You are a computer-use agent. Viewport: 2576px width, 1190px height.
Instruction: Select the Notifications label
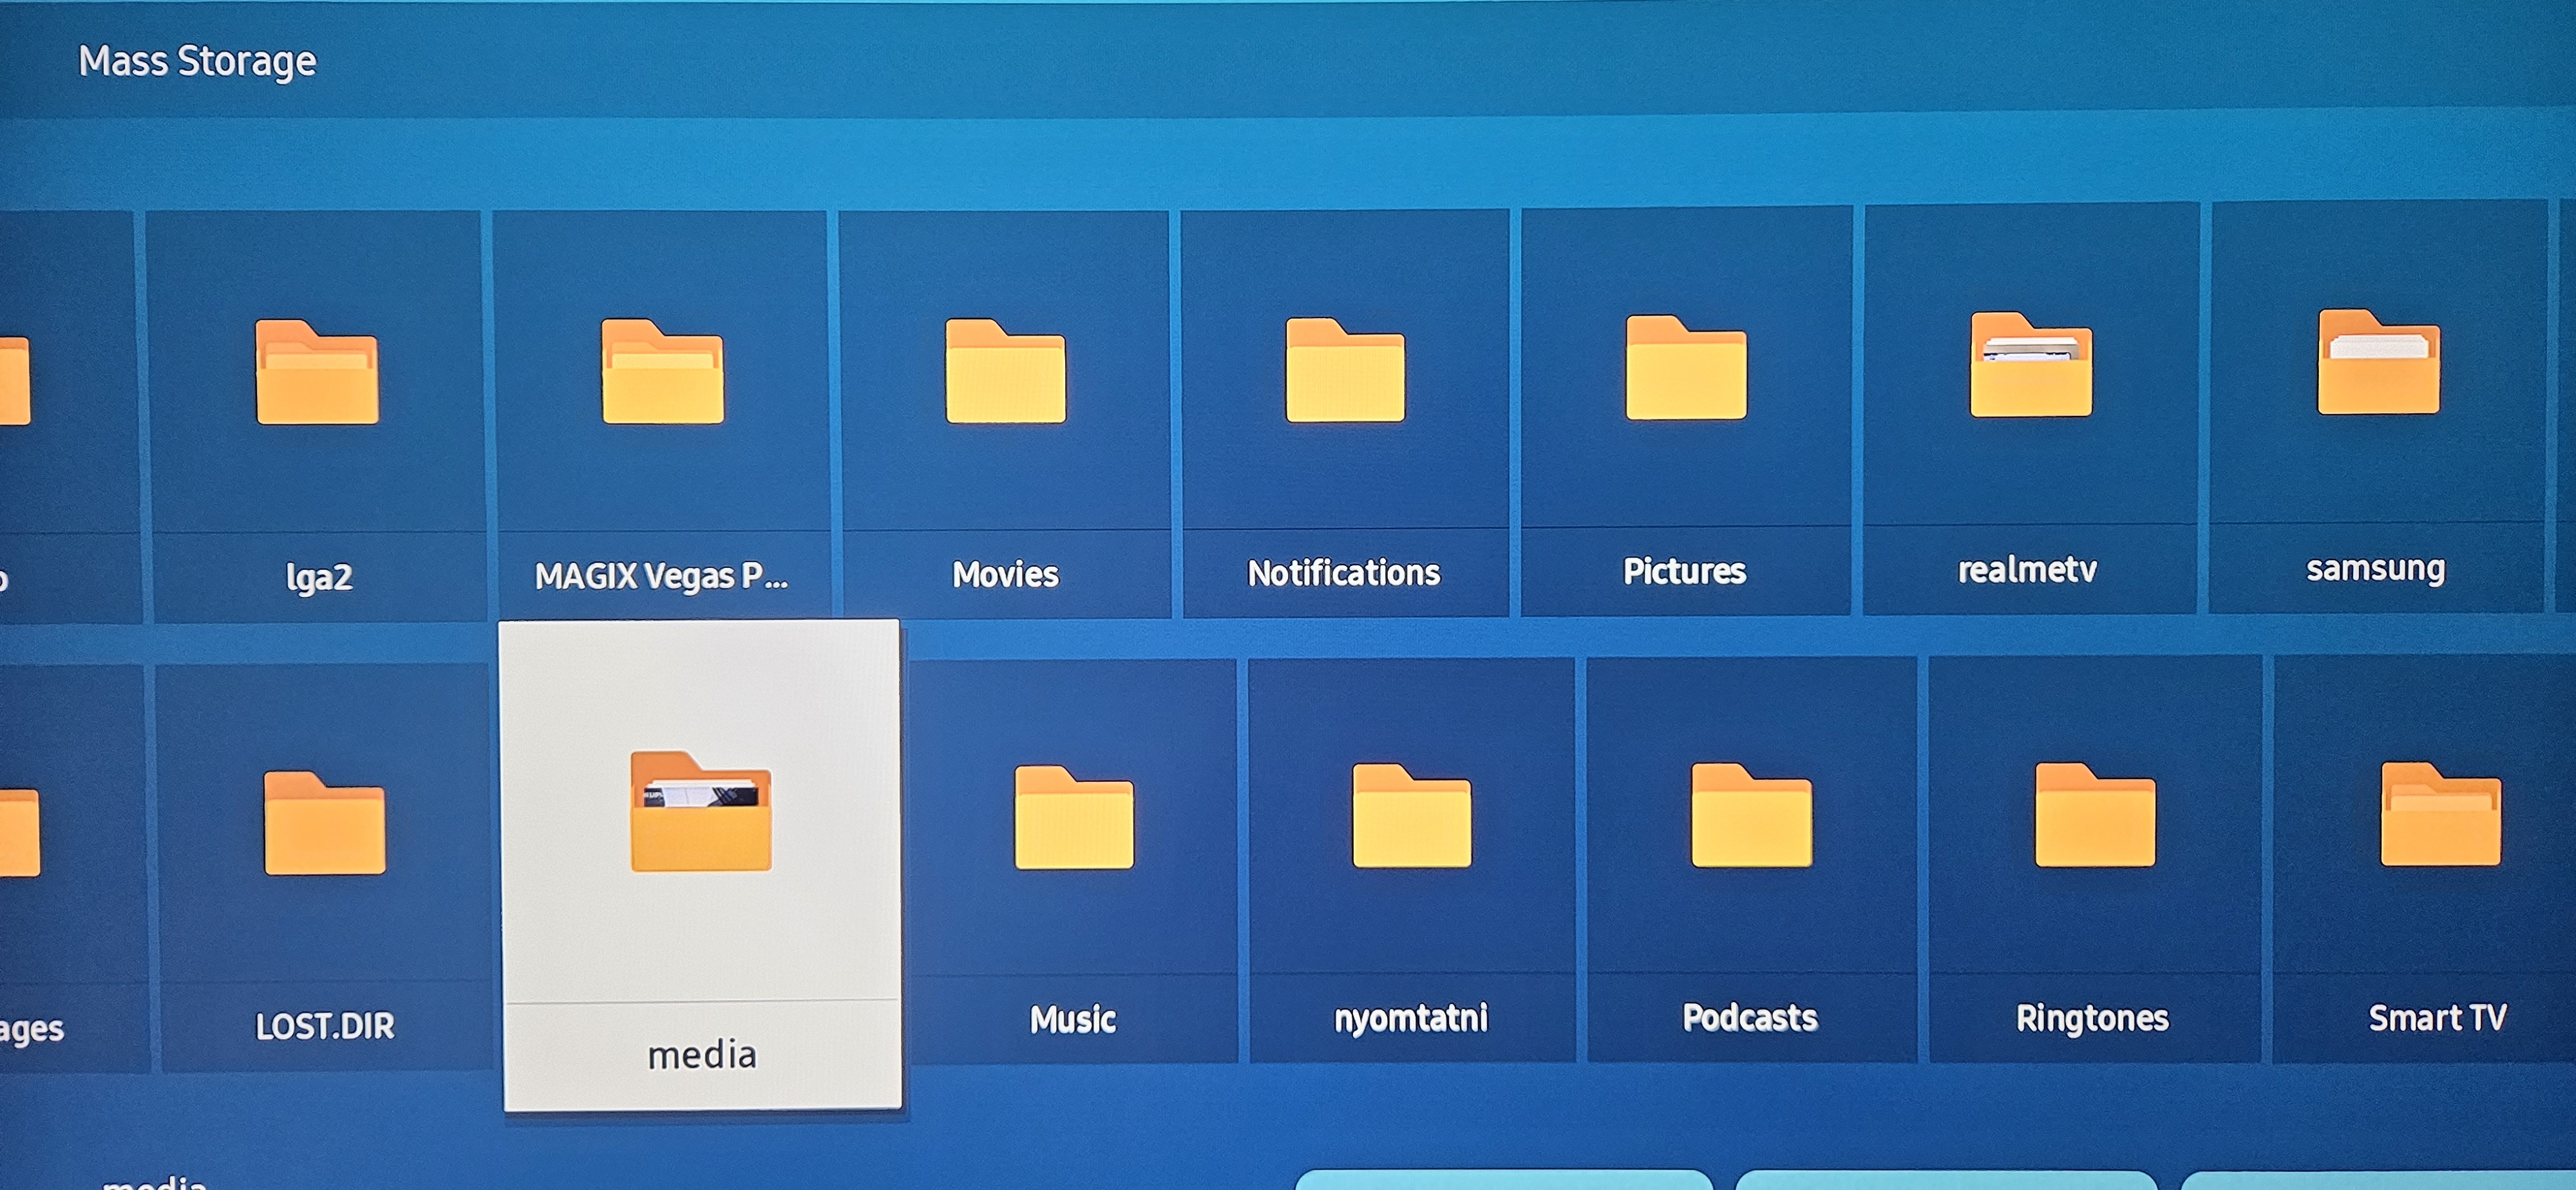tap(1343, 573)
